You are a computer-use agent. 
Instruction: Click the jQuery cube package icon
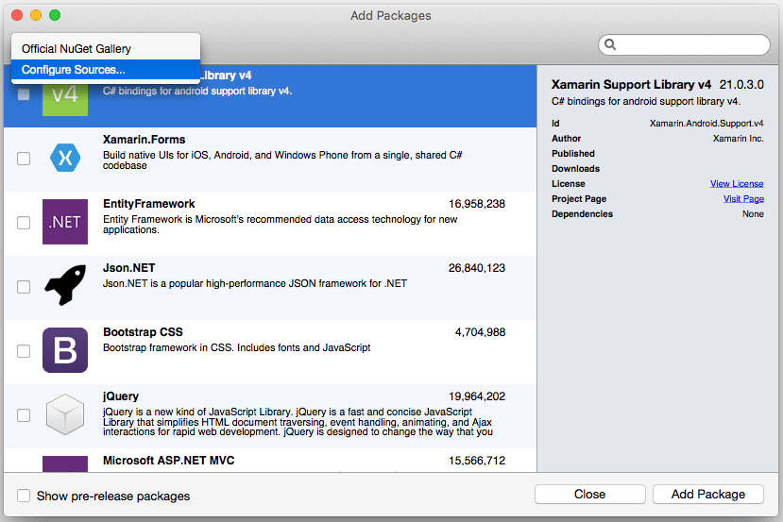click(x=65, y=414)
